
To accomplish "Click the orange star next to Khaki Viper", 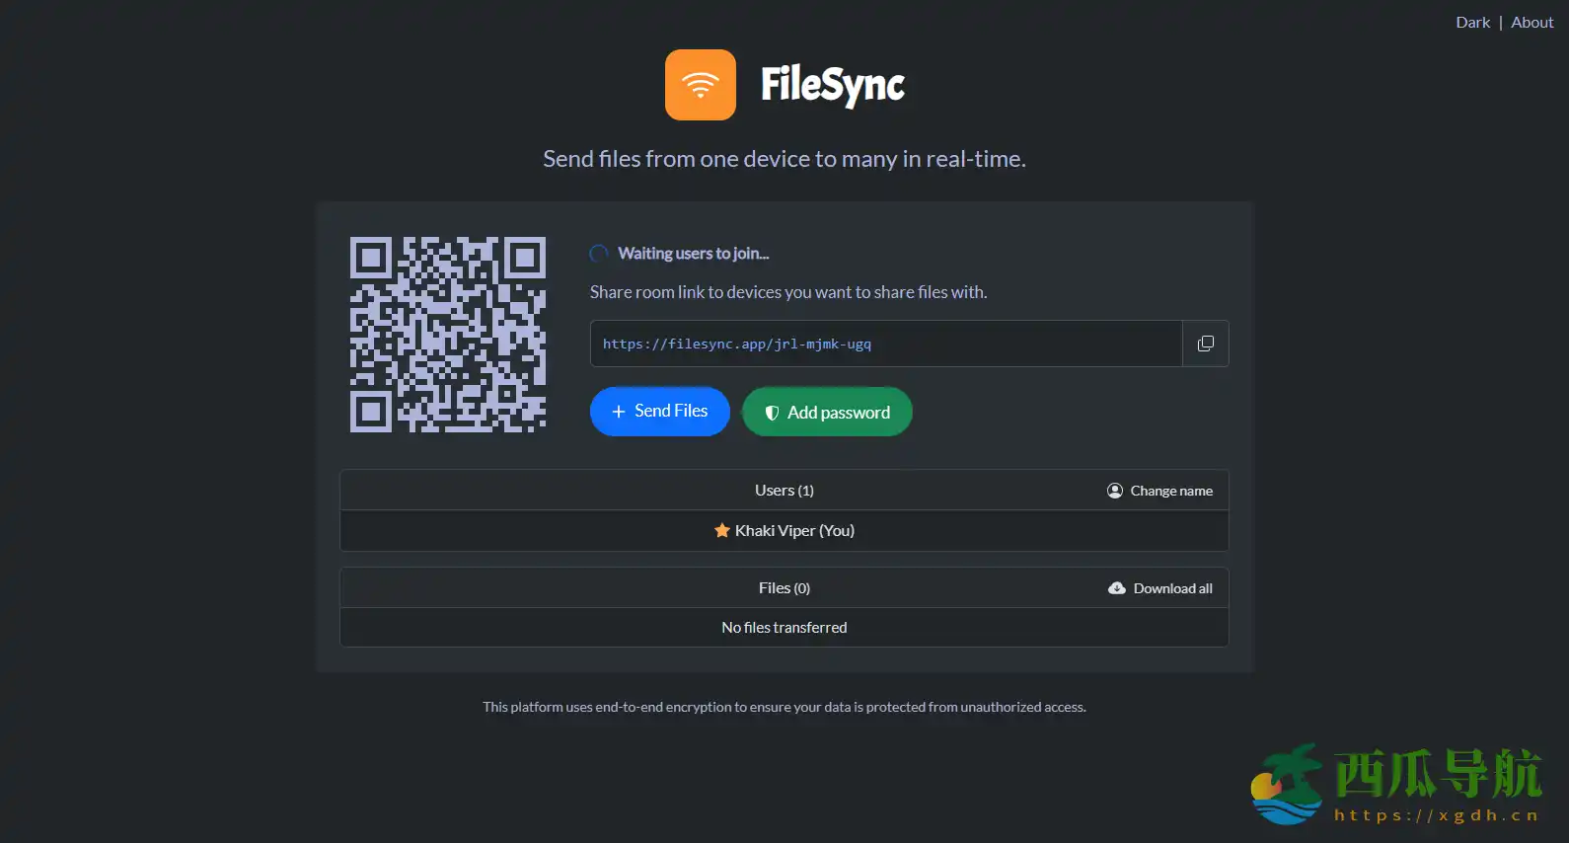I will point(722,531).
